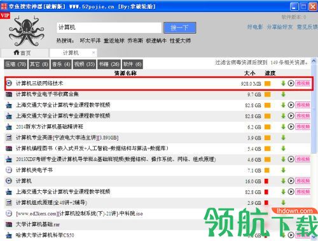Image resolution: width=318 pixels, height=241 pixels.
Task: Click file icon of 计算机专业英语 row
Action: (x=9, y=138)
